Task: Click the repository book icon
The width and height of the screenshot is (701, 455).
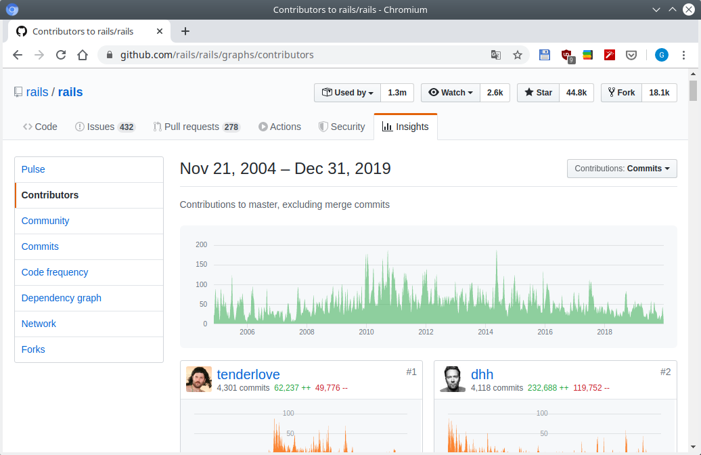Action: tap(18, 92)
